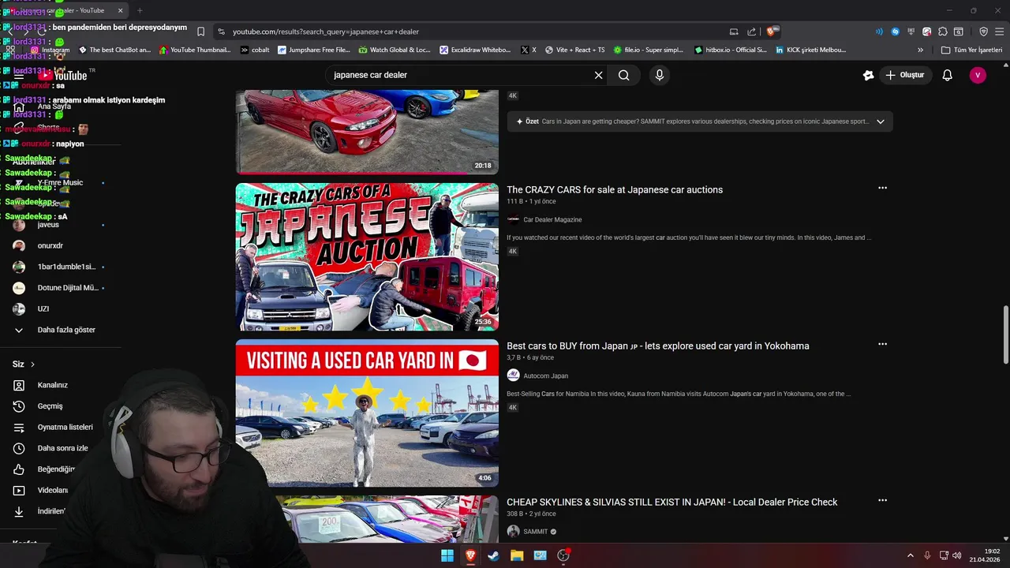Open Daha sonra izle list

click(x=62, y=448)
